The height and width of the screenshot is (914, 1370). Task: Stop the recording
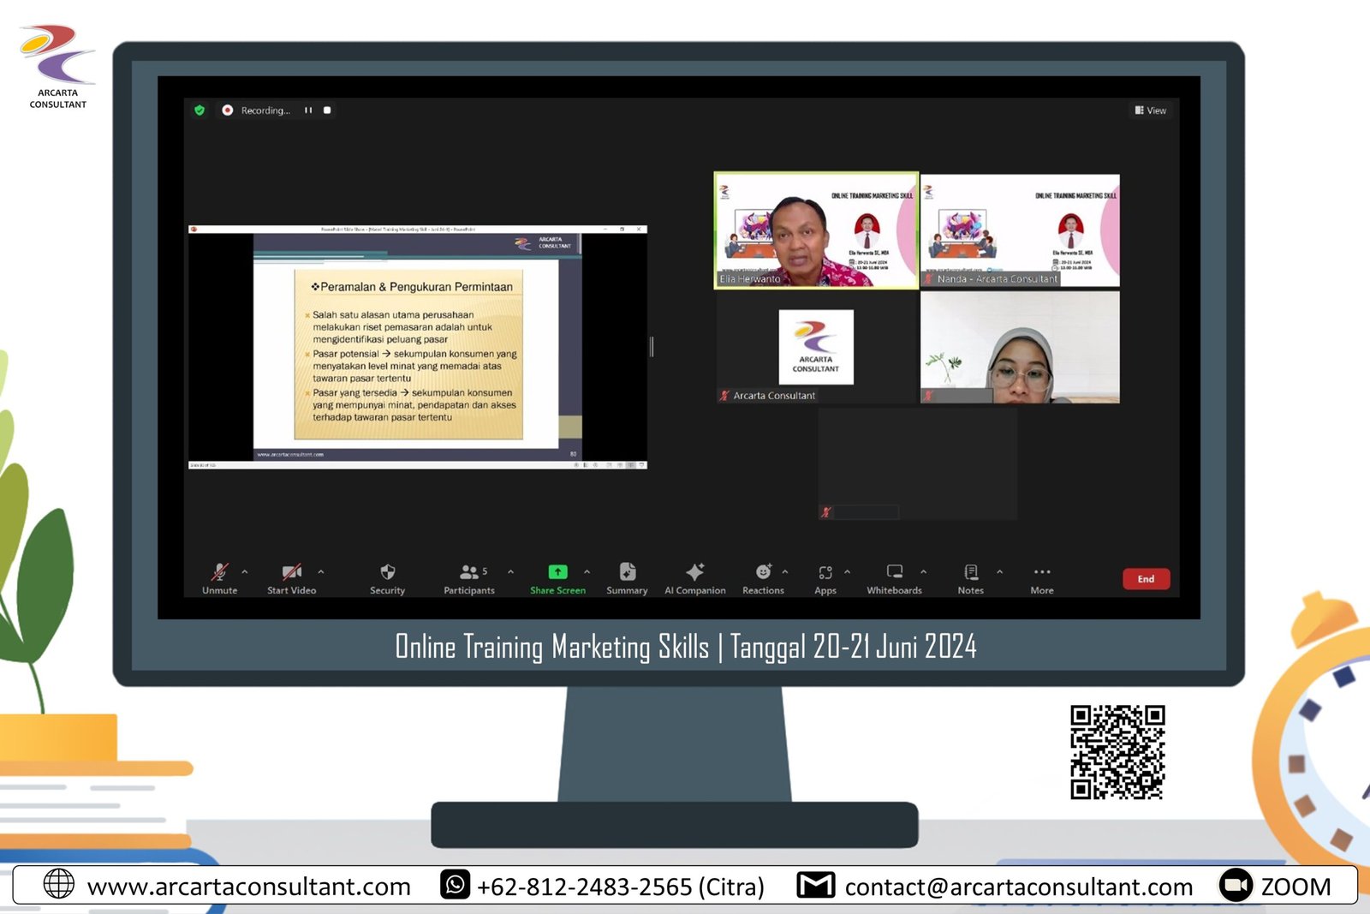327,111
